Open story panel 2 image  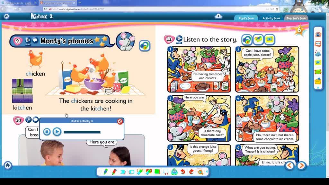coord(267,69)
